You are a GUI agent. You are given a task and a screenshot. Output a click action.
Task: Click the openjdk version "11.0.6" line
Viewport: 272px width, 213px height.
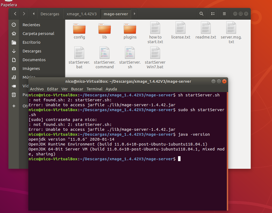tap(71, 139)
